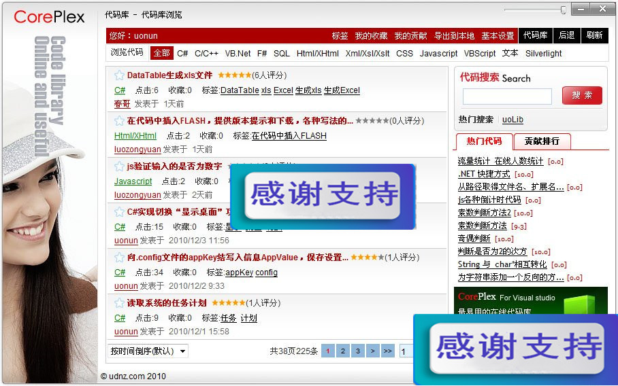
Task: Filter by Xml/Xsl/Xslt category
Action: point(368,54)
